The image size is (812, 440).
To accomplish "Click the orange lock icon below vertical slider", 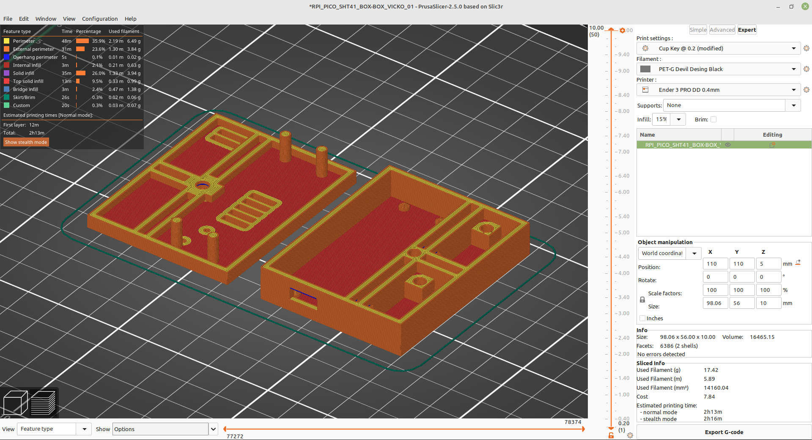I will click(611, 435).
